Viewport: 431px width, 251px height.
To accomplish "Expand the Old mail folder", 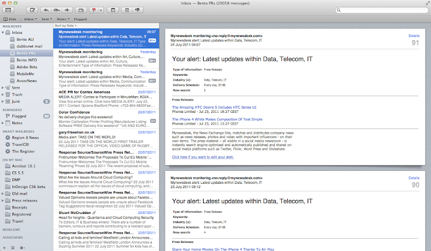I will click(3, 193).
